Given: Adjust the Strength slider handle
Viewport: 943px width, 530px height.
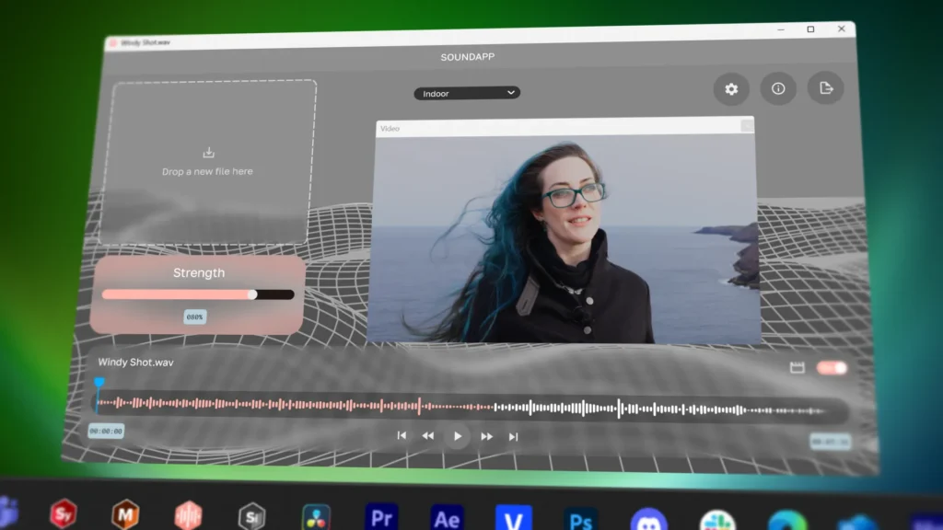Looking at the screenshot, I should [251, 294].
